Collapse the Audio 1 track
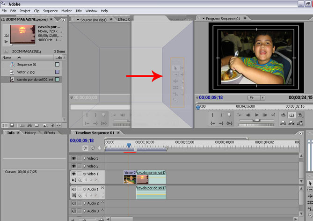 click(85, 189)
